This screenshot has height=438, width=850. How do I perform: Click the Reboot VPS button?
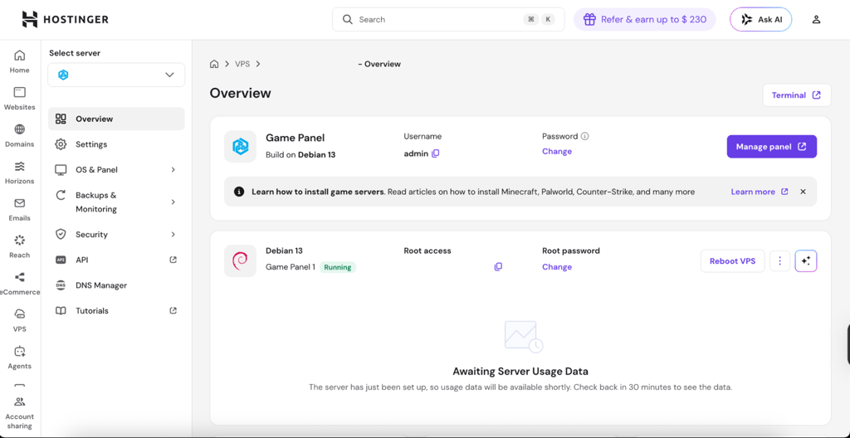click(732, 260)
